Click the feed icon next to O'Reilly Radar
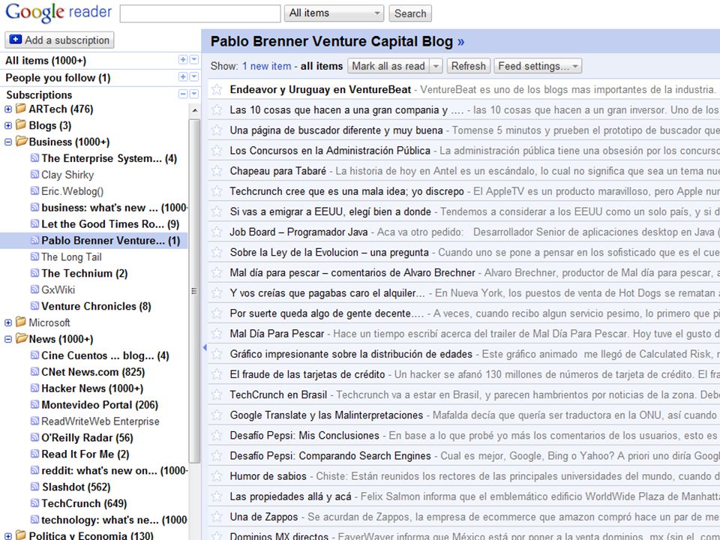 pyautogui.click(x=34, y=437)
